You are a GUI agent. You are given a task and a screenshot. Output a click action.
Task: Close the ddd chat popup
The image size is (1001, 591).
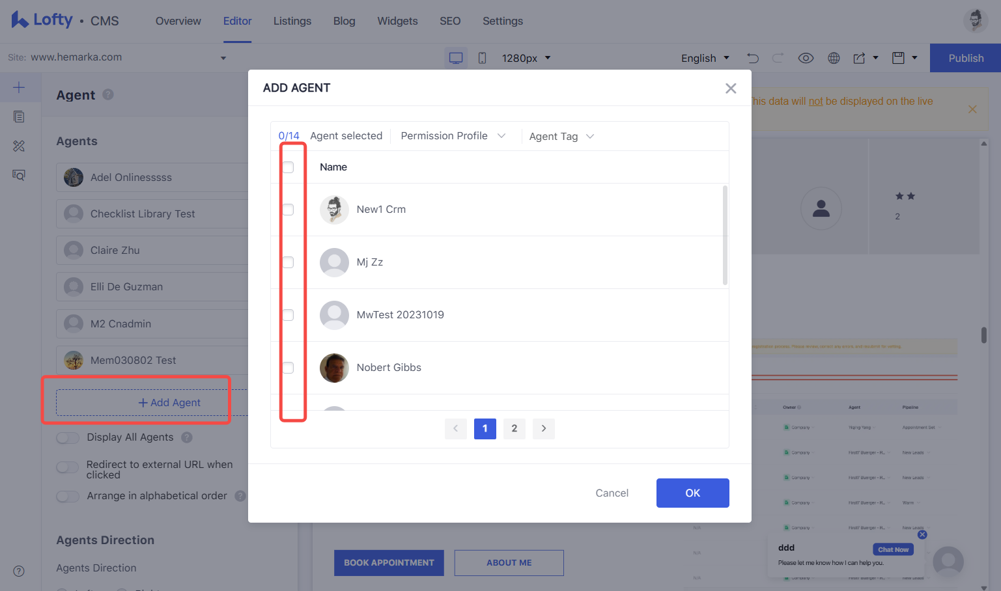[922, 534]
